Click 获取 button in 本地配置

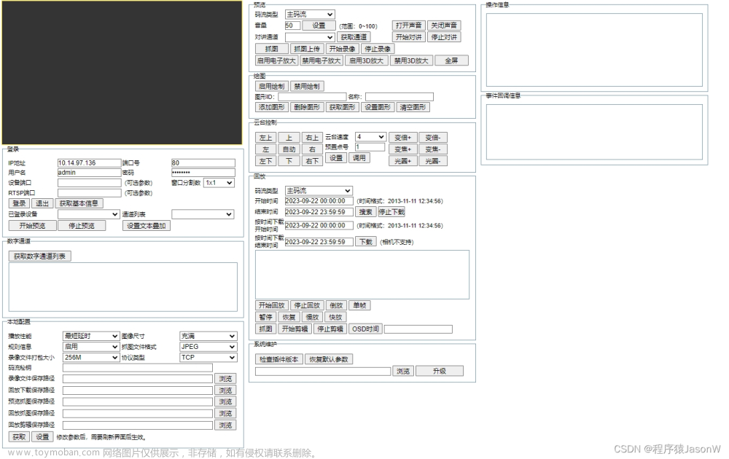[19, 437]
